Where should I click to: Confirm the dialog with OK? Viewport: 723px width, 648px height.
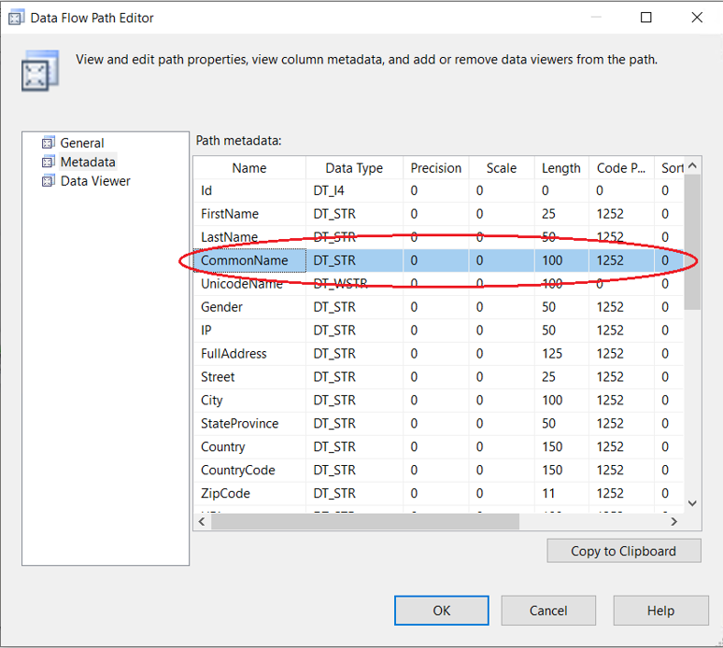pos(442,611)
